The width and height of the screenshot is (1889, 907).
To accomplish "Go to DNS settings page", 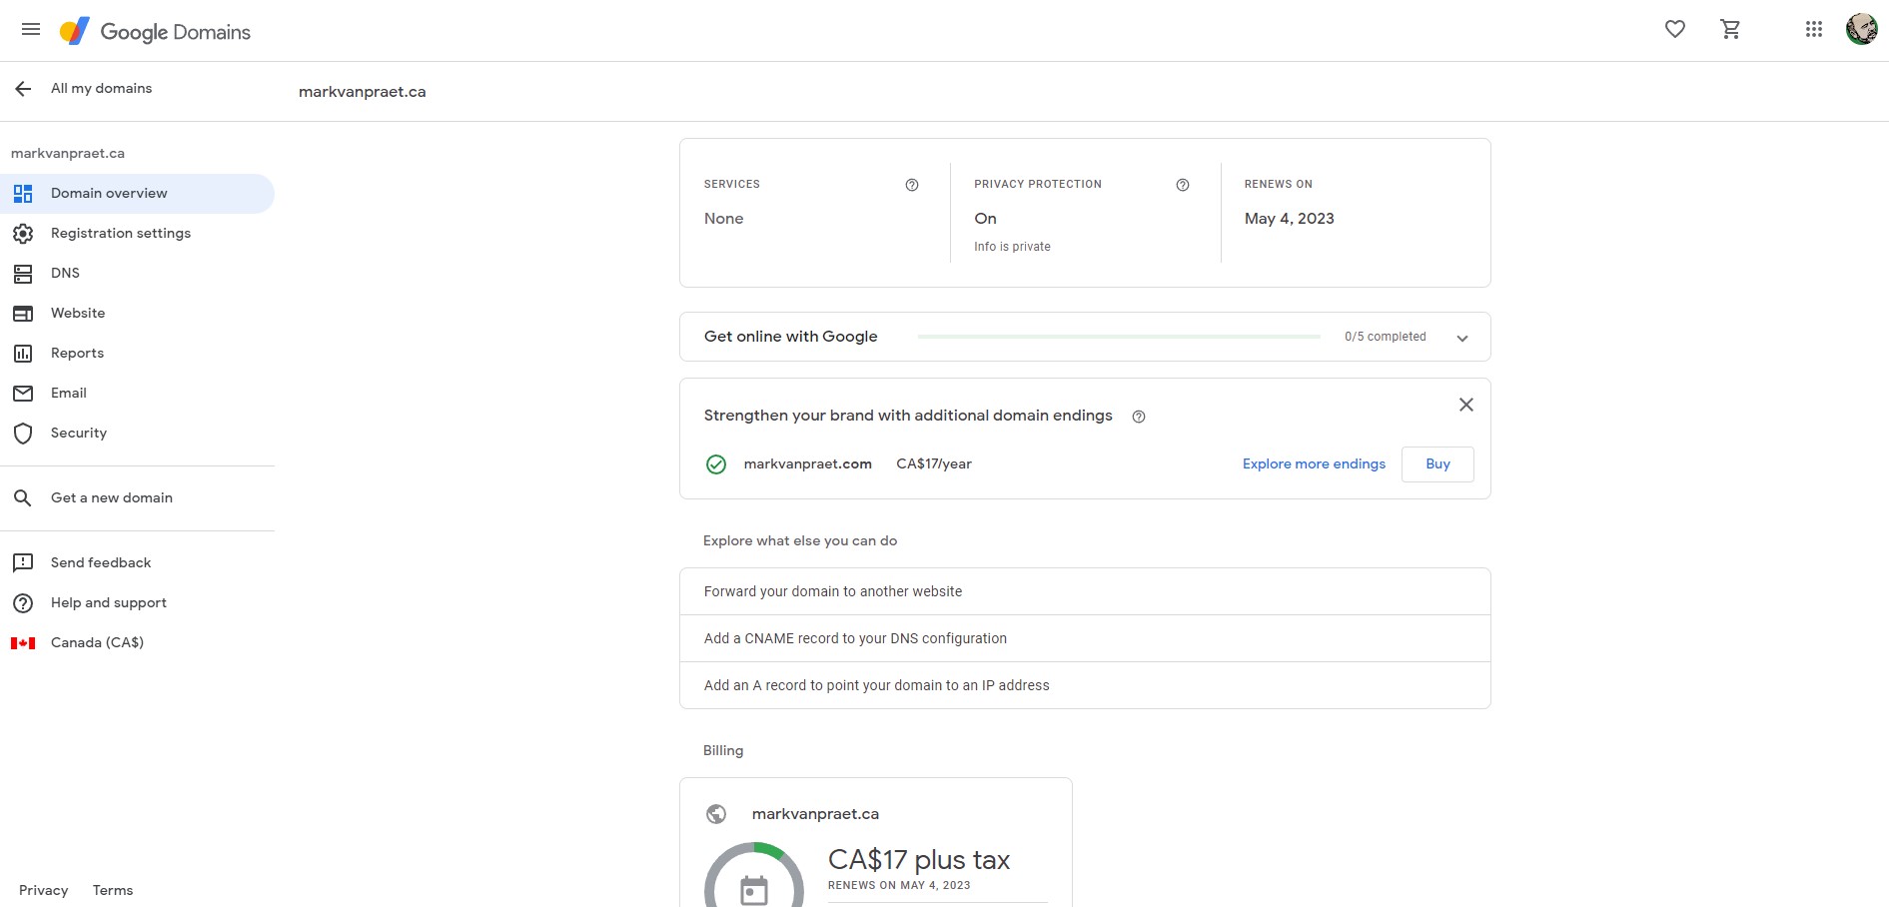I will tap(65, 273).
